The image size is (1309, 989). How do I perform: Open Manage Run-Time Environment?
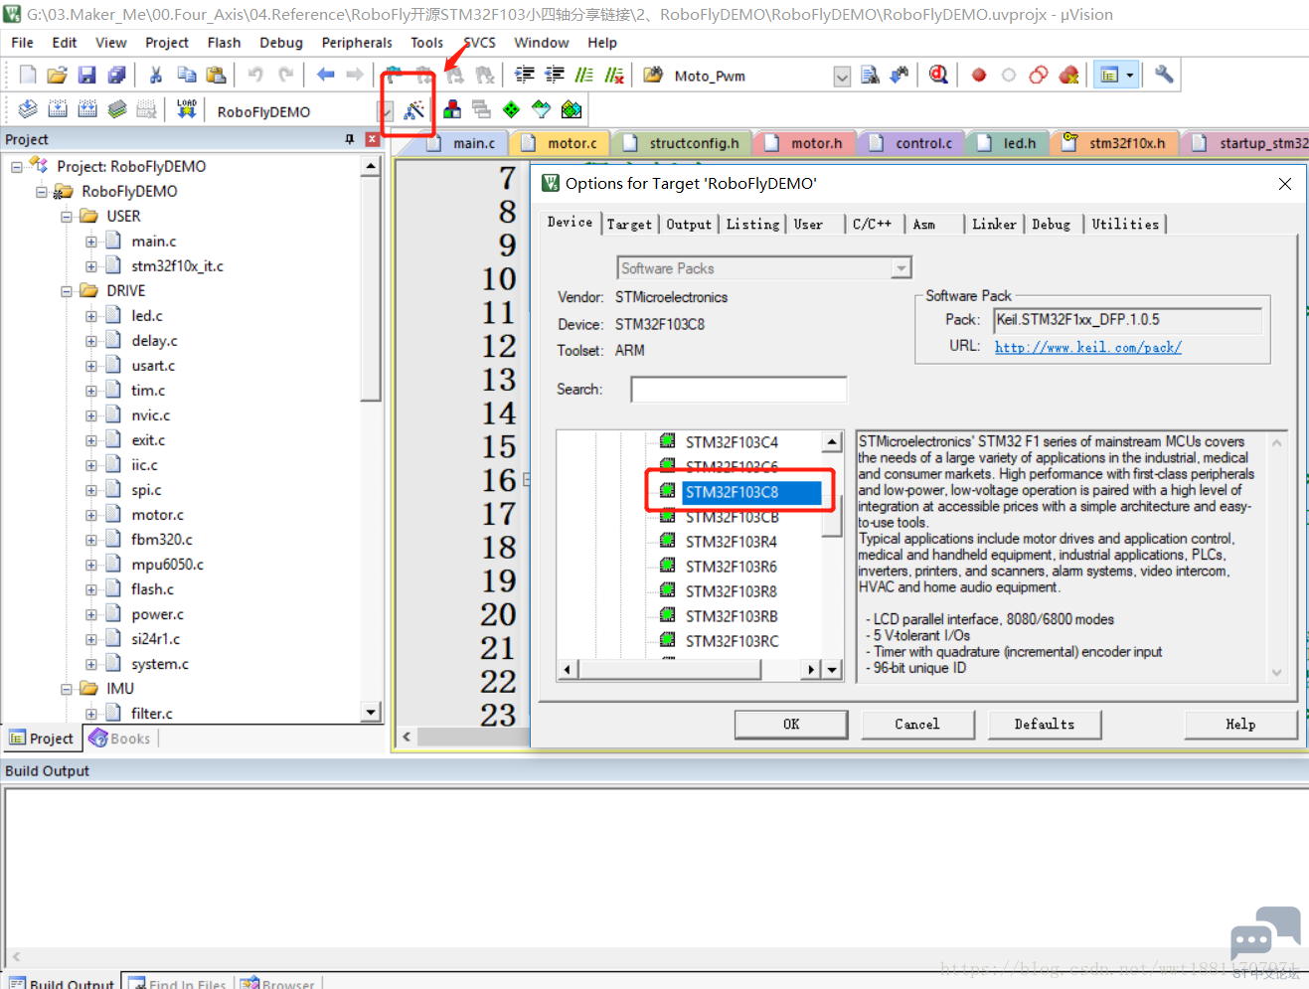pyautogui.click(x=511, y=109)
